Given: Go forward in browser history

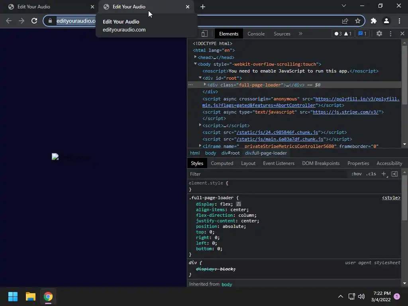Looking at the screenshot, I should tap(22, 21).
